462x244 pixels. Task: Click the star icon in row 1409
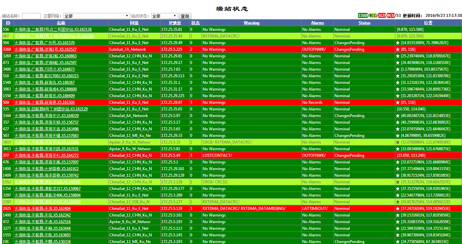[x=398, y=175]
